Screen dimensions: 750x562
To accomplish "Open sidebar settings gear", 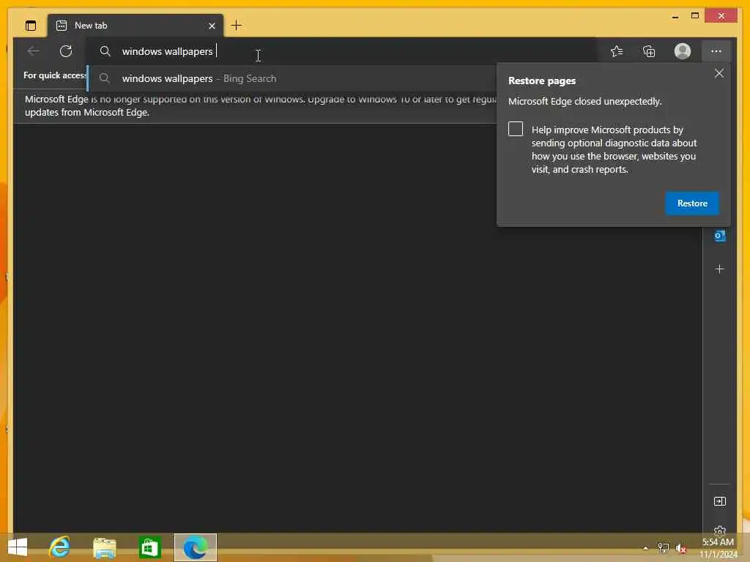I will coord(719,530).
